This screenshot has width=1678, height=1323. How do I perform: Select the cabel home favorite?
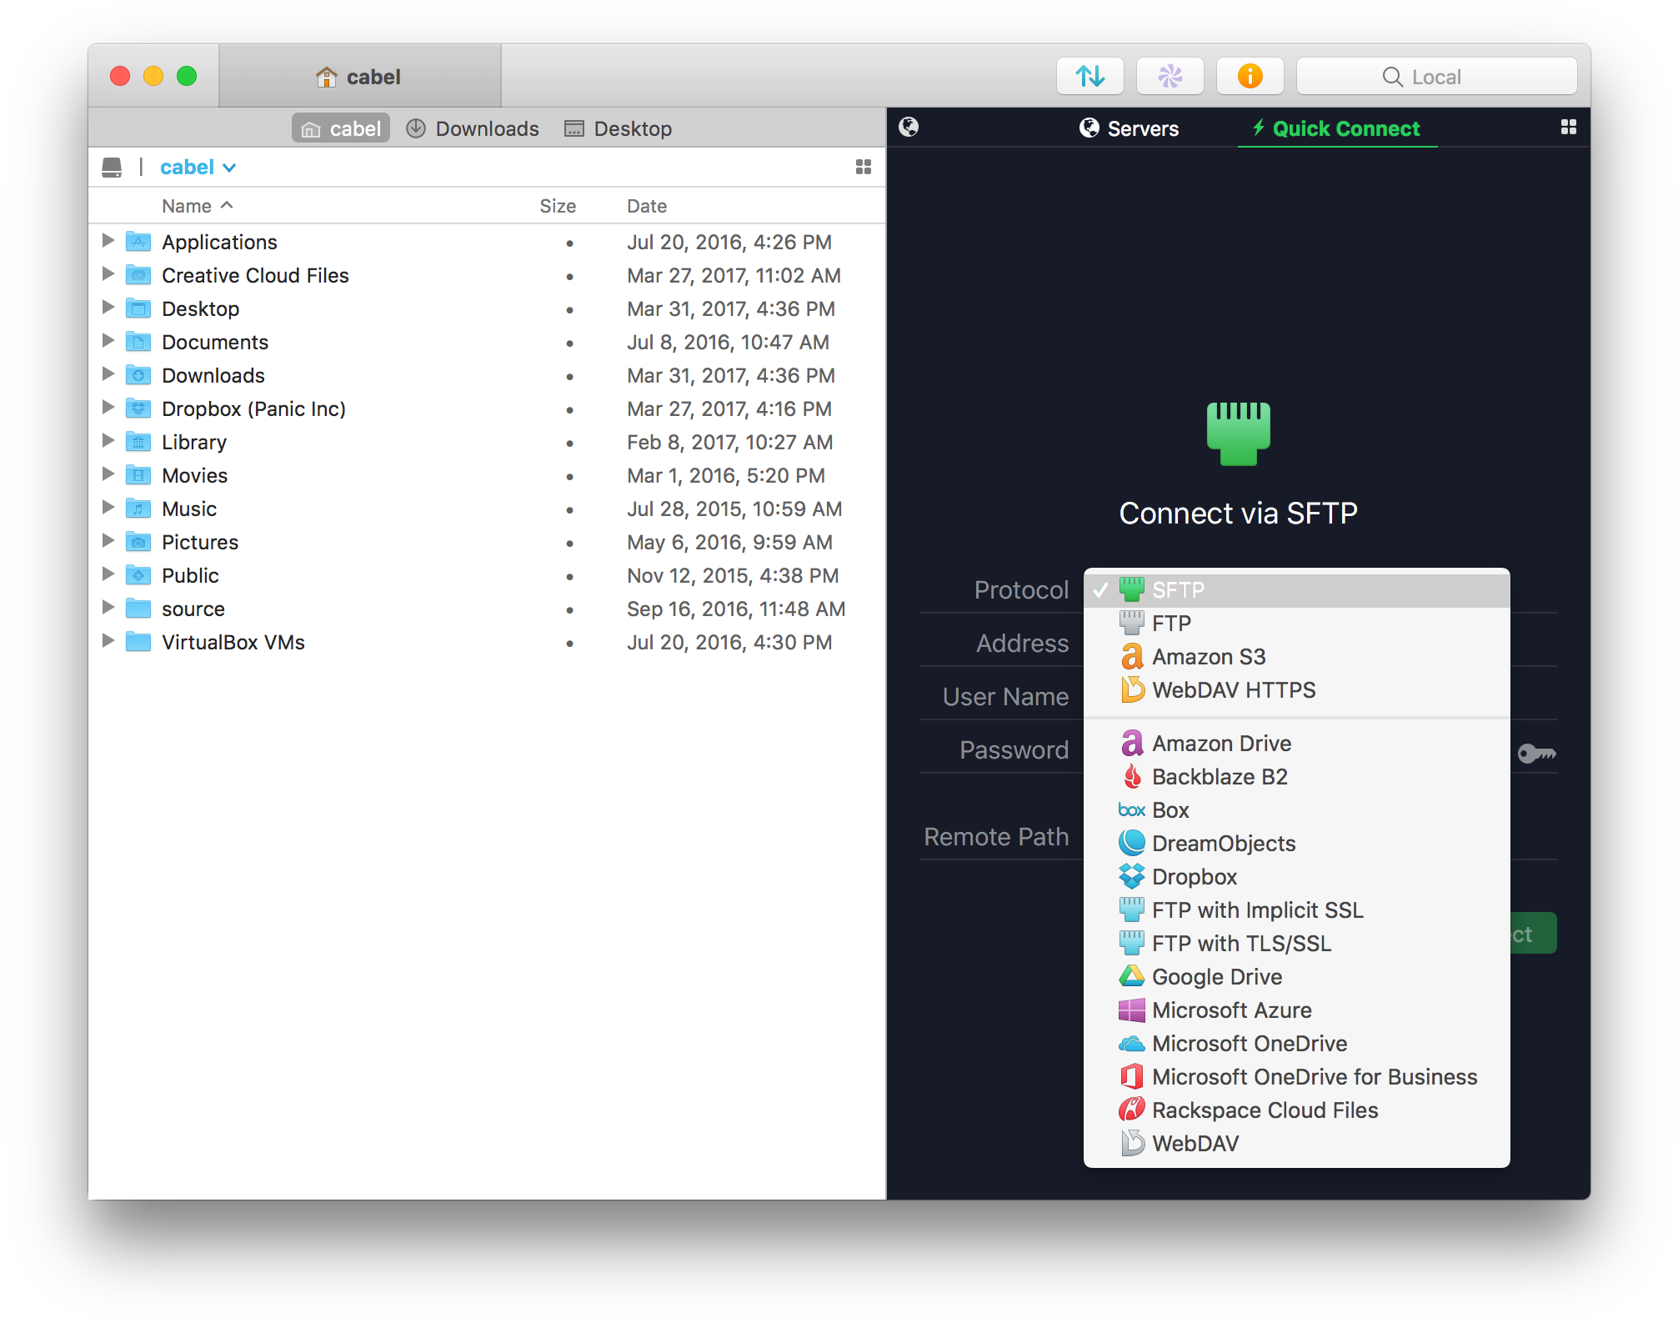pyautogui.click(x=341, y=128)
